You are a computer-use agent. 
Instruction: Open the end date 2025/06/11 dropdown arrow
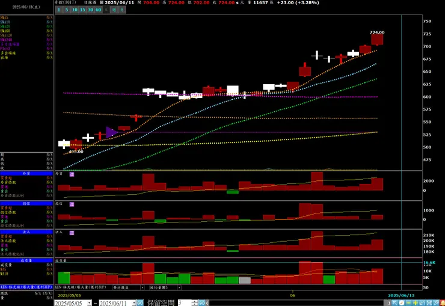pos(133,303)
